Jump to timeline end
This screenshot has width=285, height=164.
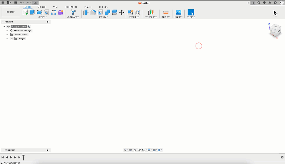(x=19, y=157)
